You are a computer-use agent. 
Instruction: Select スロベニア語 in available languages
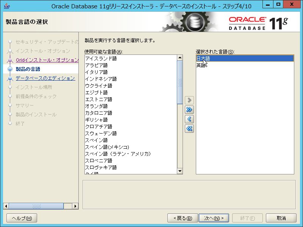(131, 160)
